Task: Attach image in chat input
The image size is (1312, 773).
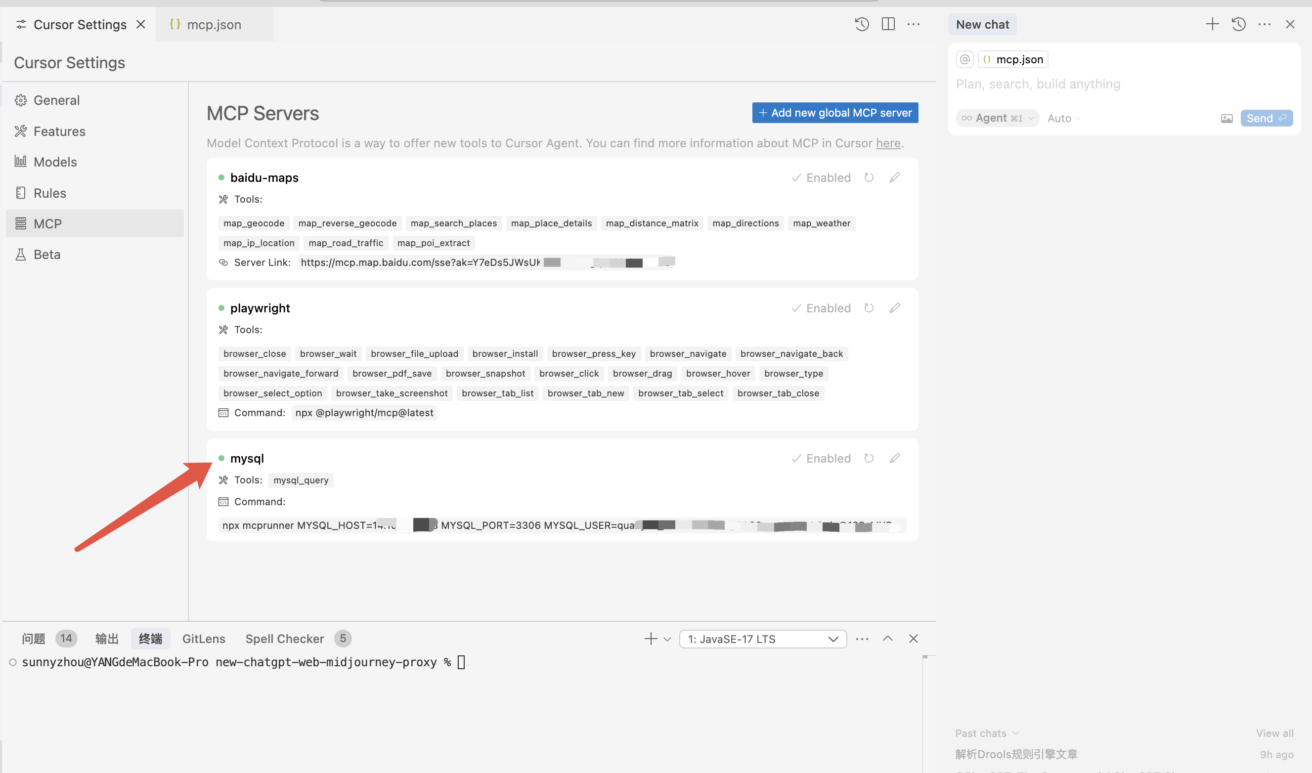Action: [1226, 118]
